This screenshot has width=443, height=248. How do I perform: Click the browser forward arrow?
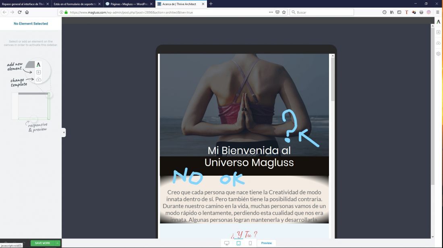(12, 12)
